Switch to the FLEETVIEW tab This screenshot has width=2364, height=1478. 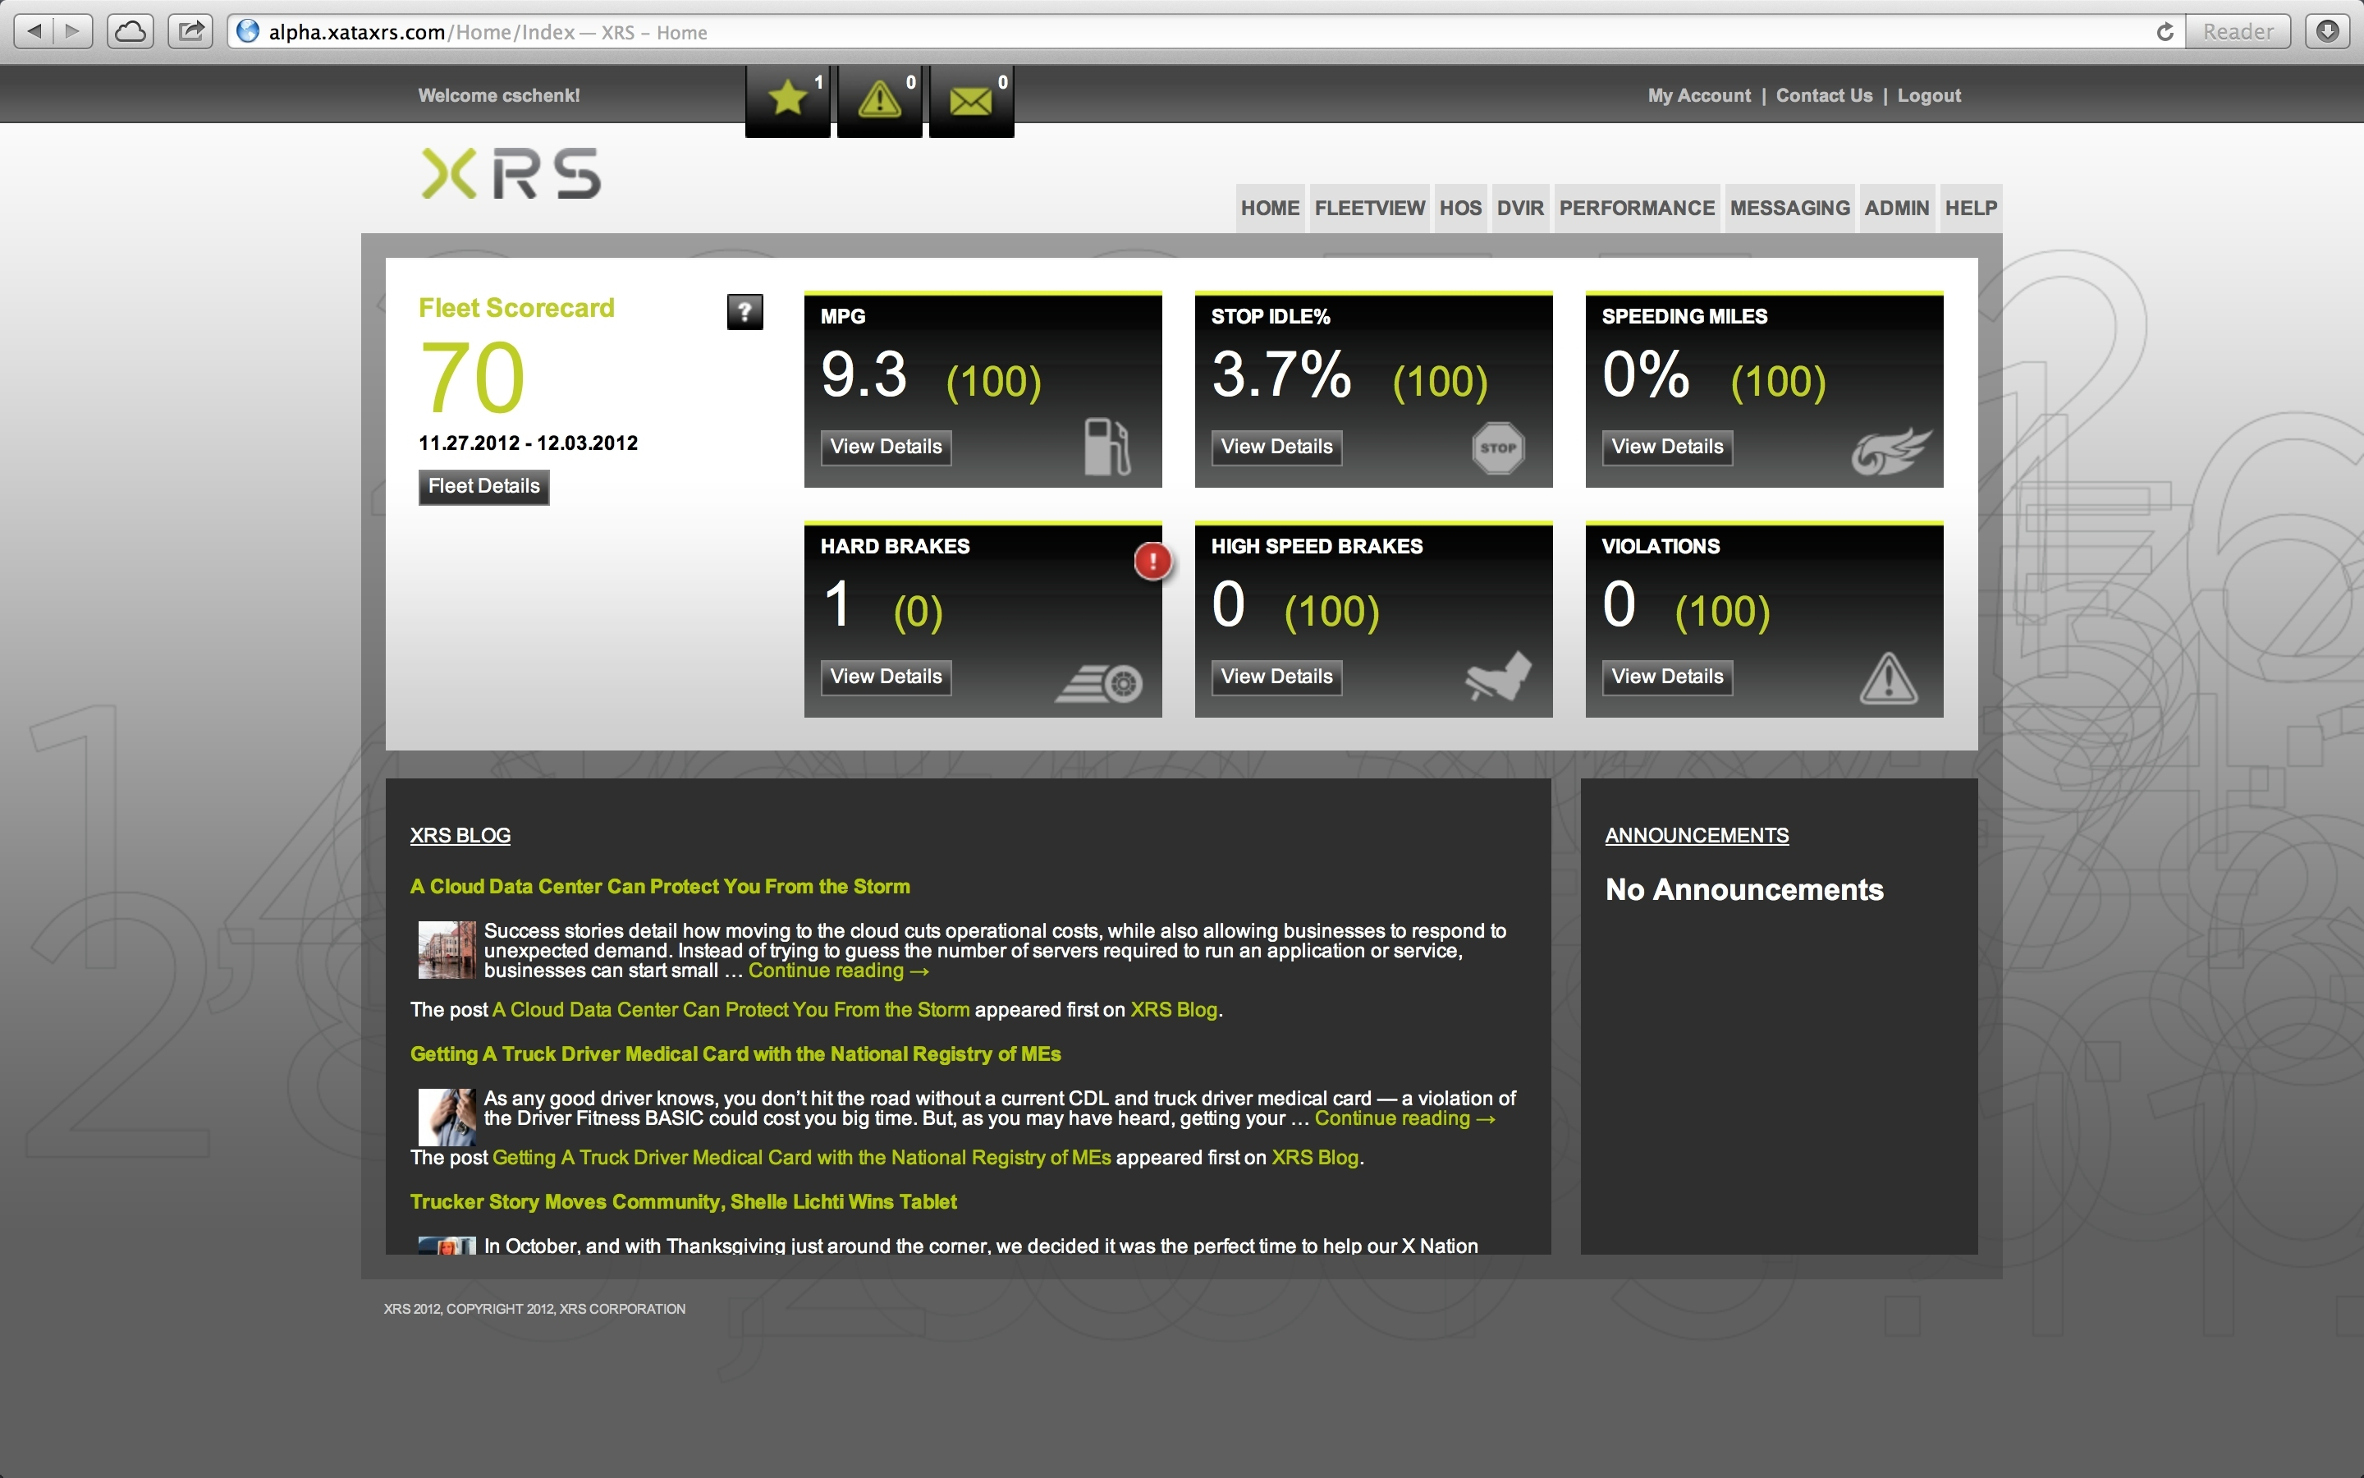[x=1369, y=207]
